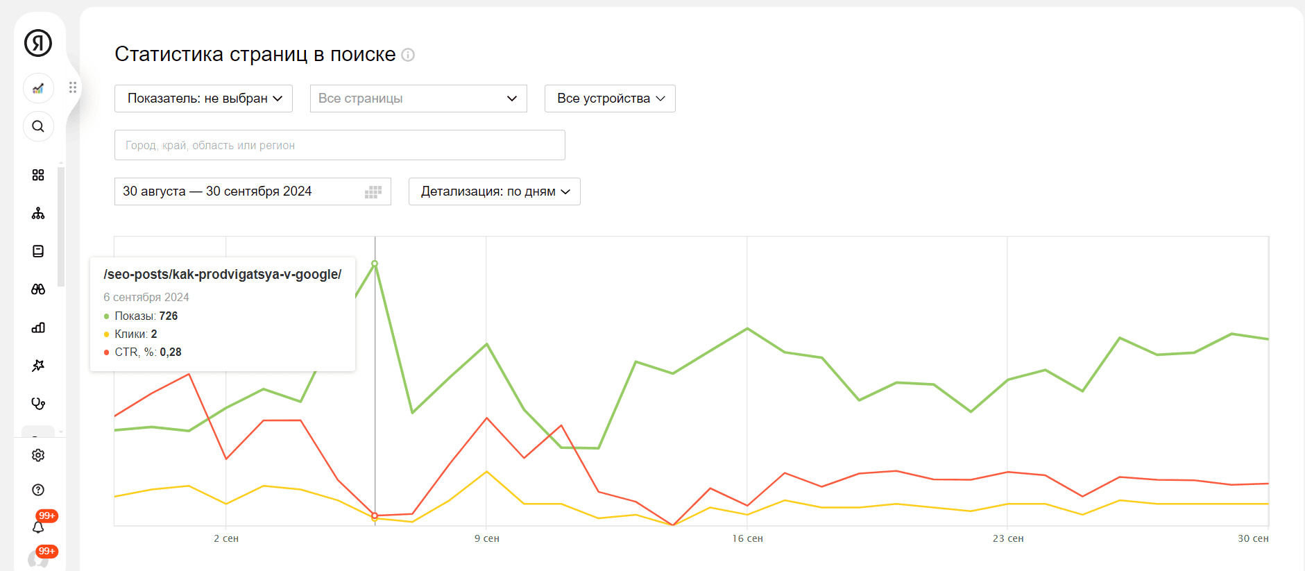The image size is (1305, 571).
Task: Click tooltip URL '/seo-posts/kak-prodvigatsya-v-google/'
Action: 223,274
